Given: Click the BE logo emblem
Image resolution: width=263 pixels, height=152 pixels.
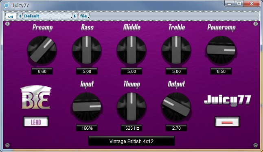Looking at the screenshot, I should (36, 97).
